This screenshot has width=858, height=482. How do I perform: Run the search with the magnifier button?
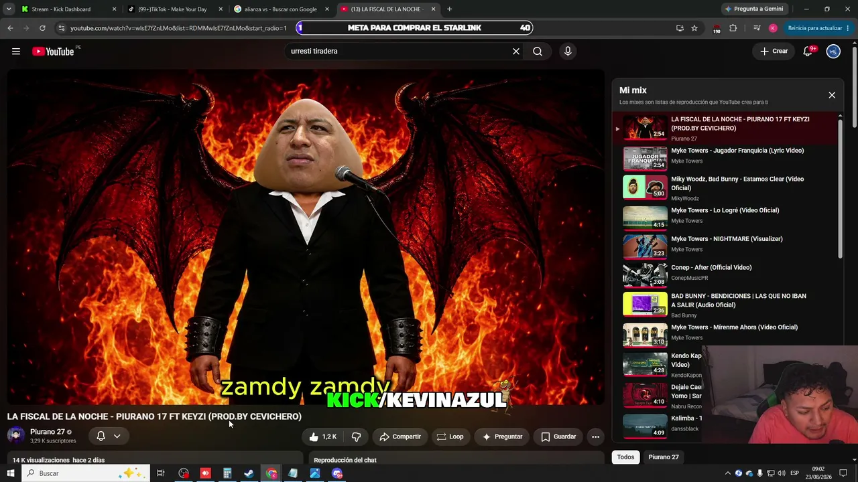[x=538, y=52]
